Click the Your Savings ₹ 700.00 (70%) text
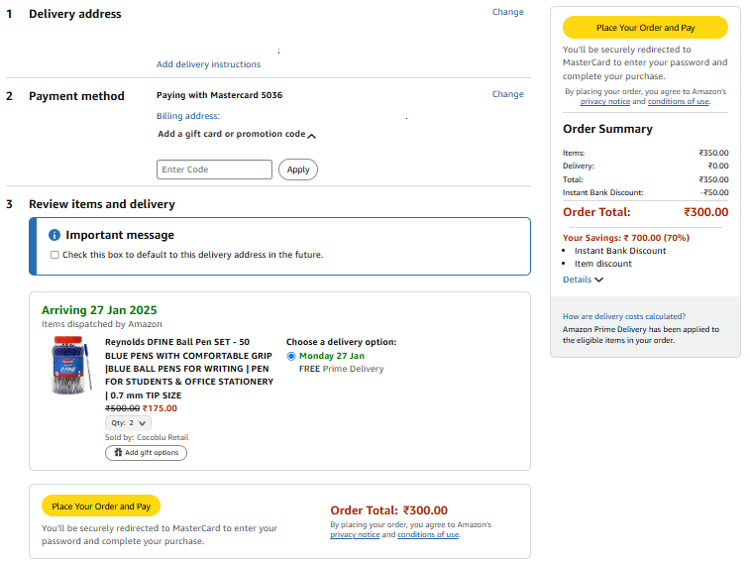Screen dimensions: 751x561 625,238
